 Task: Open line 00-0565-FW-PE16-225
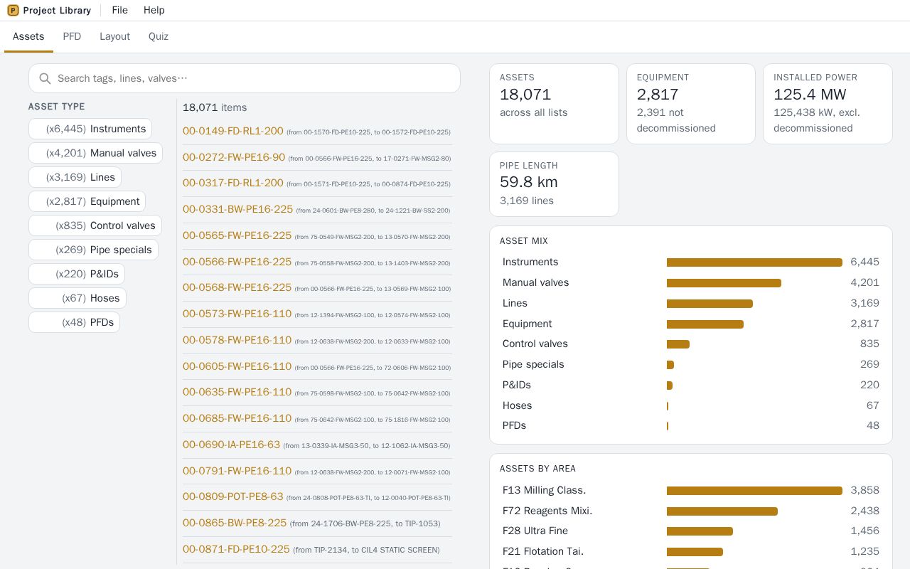coord(237,235)
